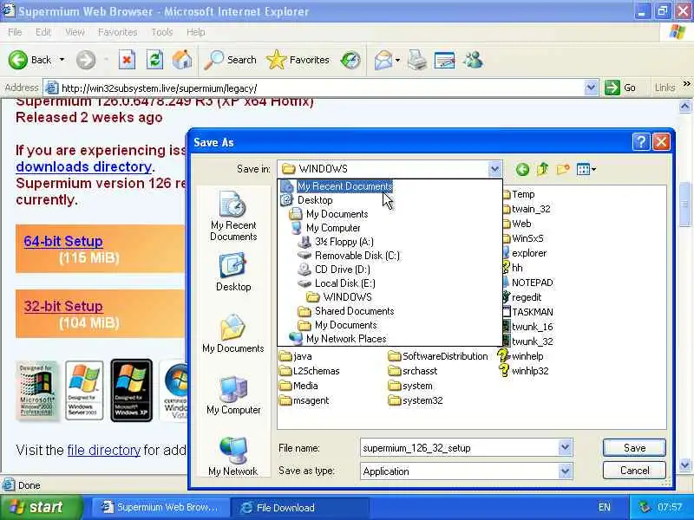Open the Tools menu

(162, 32)
